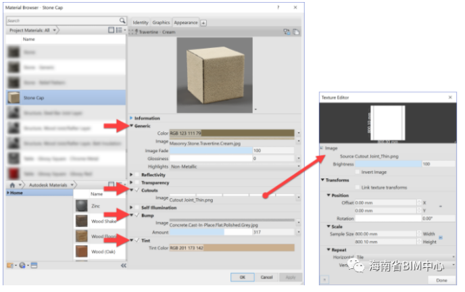Add a new asset tab with plus
Image resolution: width=465 pixels, height=292 pixels.
(203, 23)
